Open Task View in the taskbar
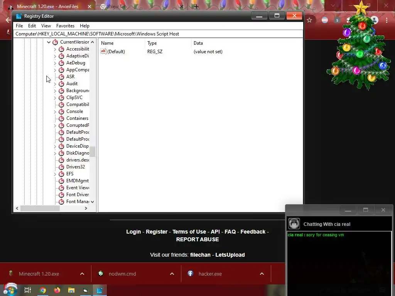395x296 pixels. click(x=28, y=290)
